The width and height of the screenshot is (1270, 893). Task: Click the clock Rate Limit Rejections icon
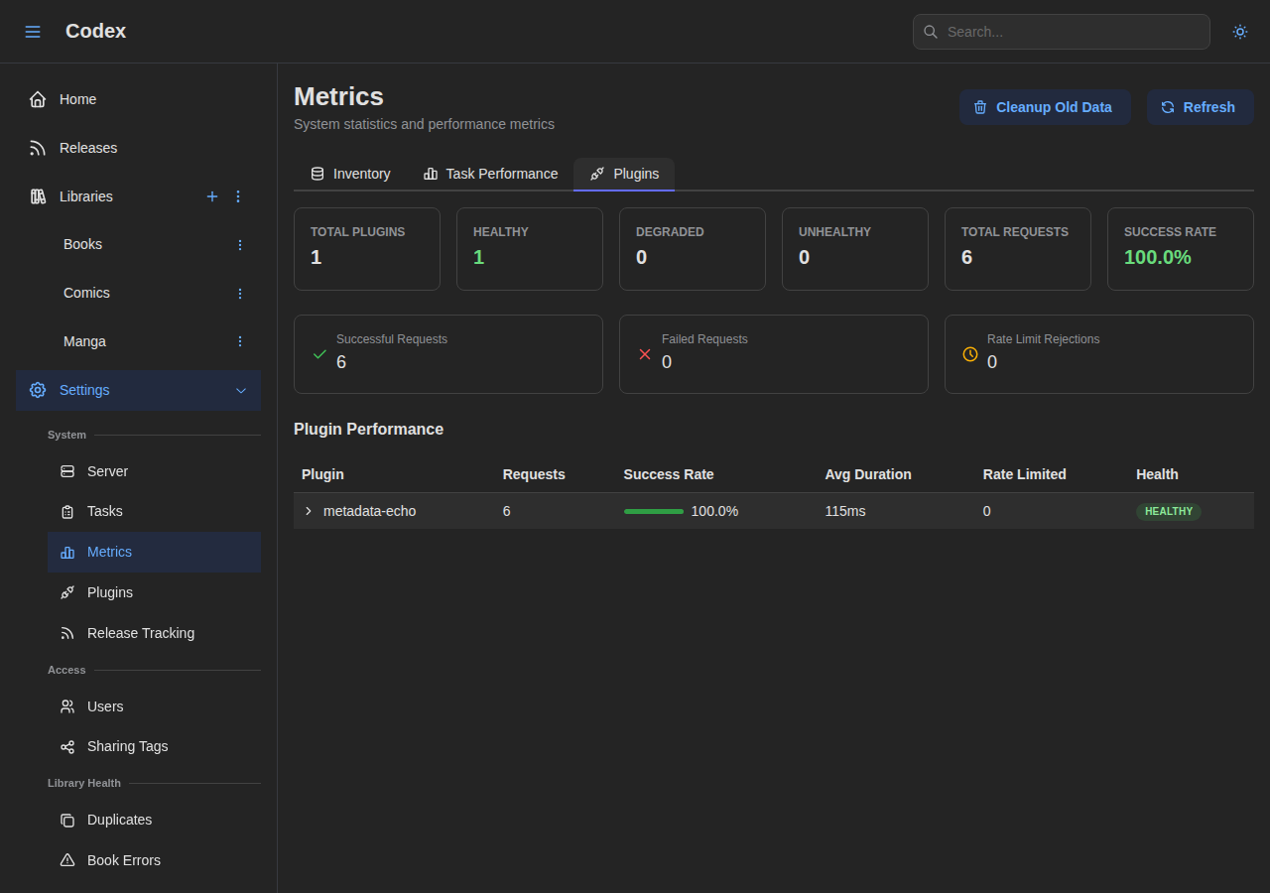click(970, 354)
